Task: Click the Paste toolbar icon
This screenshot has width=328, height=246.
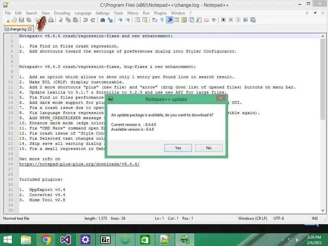Action: [76, 20]
